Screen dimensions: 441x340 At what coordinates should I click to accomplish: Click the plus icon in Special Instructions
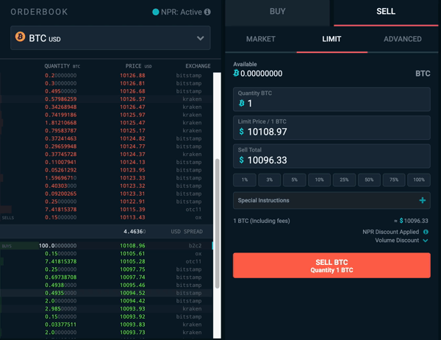tap(422, 200)
